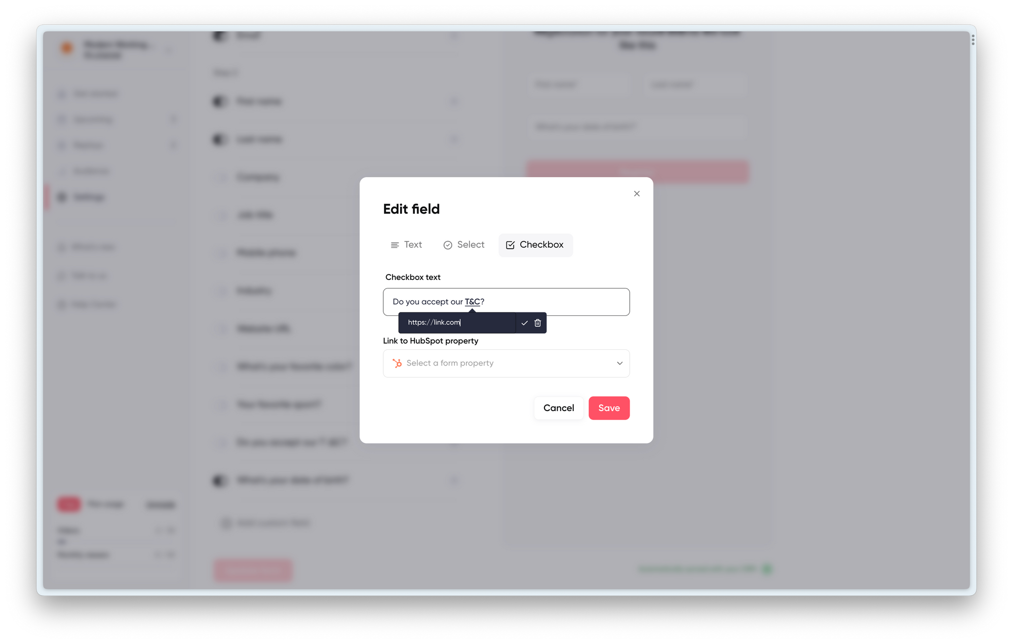Click the Checkbox tab in Edit field
Screen dimensions: 1013x644
coord(534,245)
